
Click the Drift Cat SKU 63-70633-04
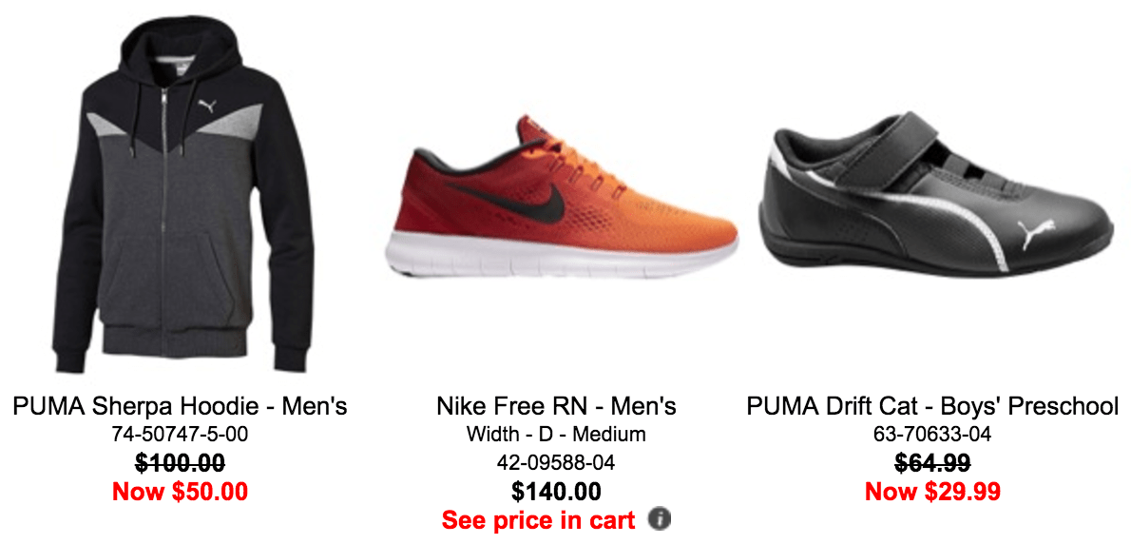point(932,435)
